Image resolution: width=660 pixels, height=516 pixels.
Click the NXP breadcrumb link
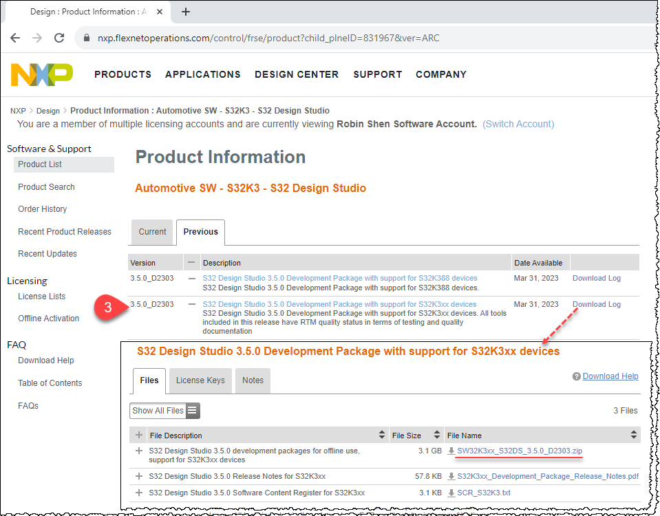coord(18,111)
